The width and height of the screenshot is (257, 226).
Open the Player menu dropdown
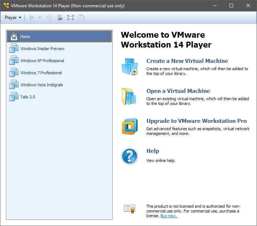tap(13, 18)
